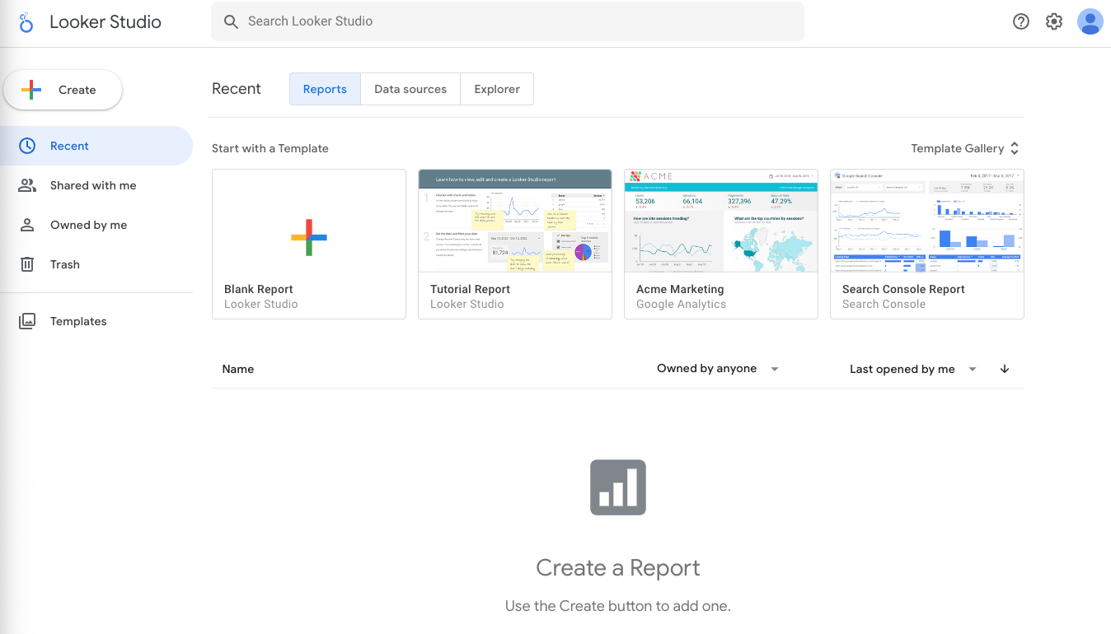Viewport: 1111px width, 634px height.
Task: Click the Looker Studio logo icon
Action: click(x=26, y=22)
